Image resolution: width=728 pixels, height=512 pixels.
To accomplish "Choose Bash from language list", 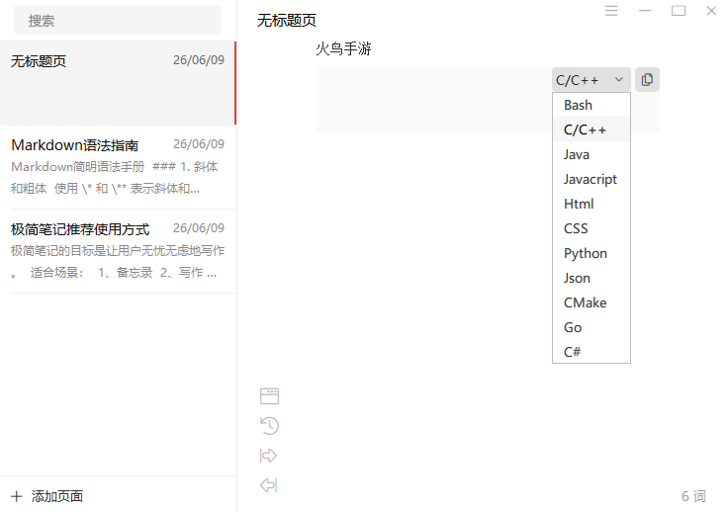I will (591, 106).
